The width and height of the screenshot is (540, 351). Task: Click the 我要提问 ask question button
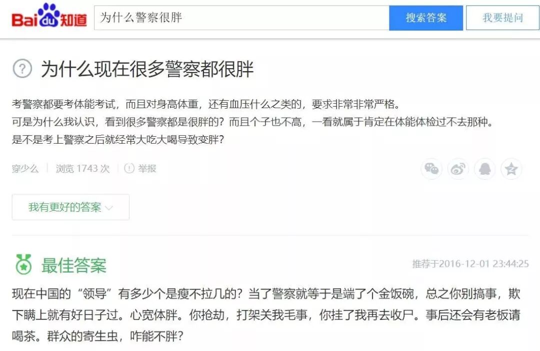pyautogui.click(x=502, y=18)
